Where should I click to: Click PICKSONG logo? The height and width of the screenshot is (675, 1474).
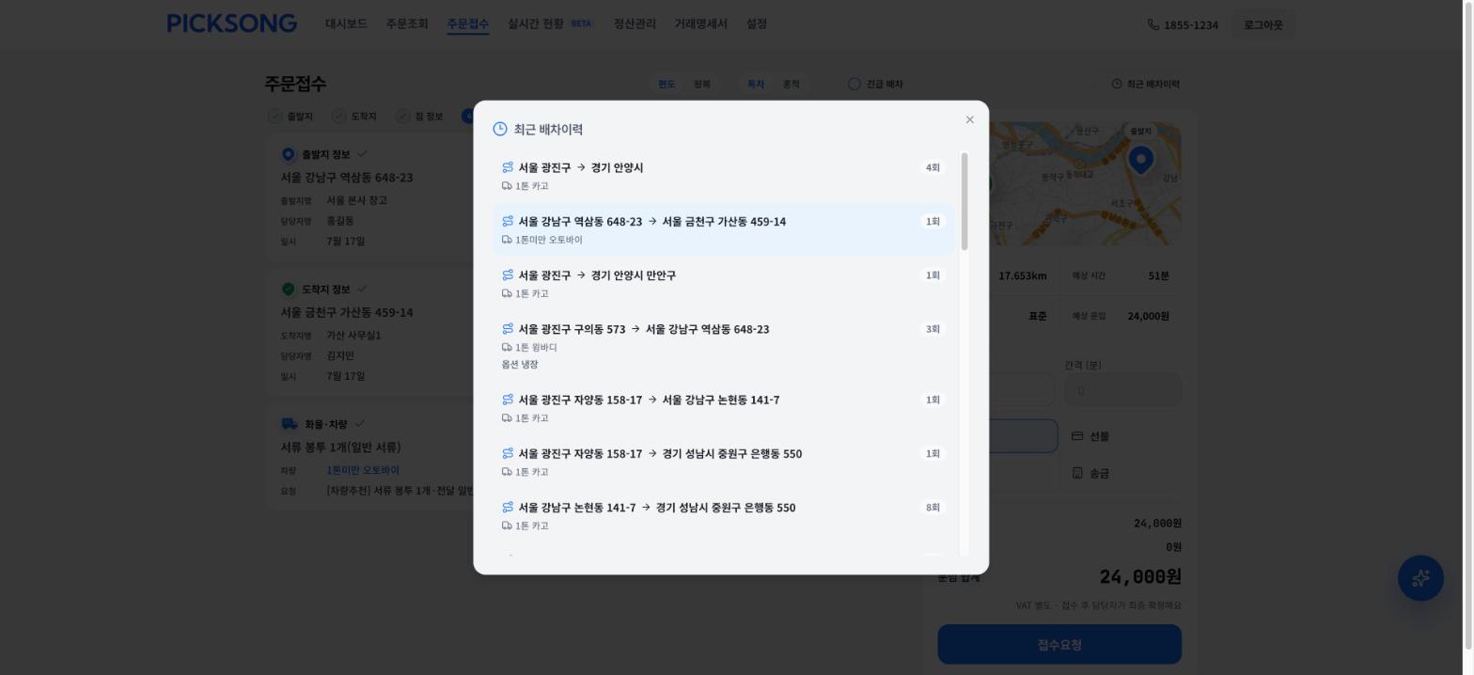232,24
